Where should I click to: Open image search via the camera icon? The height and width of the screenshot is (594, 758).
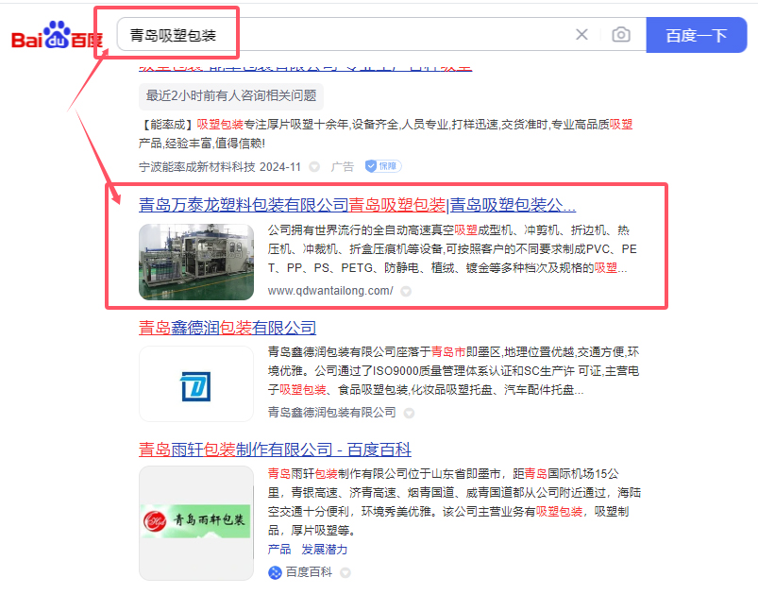coord(620,35)
